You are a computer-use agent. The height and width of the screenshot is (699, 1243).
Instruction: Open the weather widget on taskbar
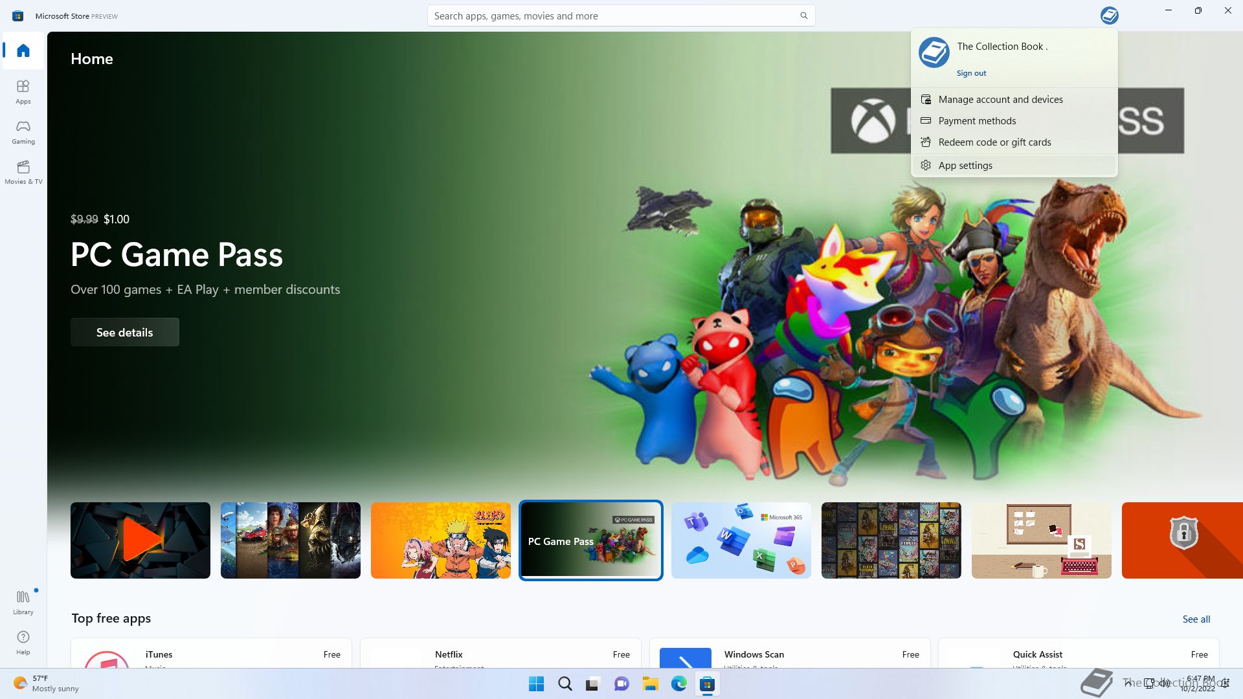[x=45, y=683]
